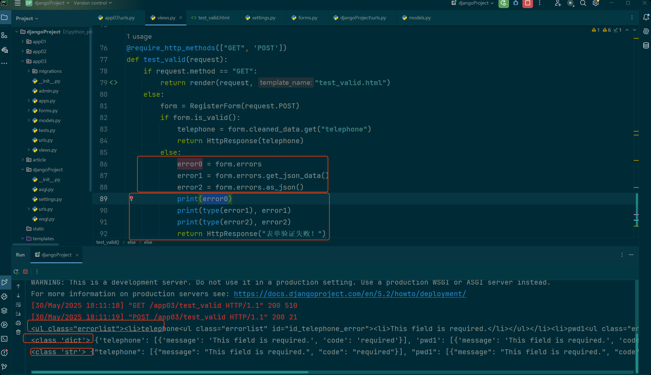Switch to test_valid.html tab
Image resolution: width=651 pixels, height=375 pixels.
click(x=210, y=18)
